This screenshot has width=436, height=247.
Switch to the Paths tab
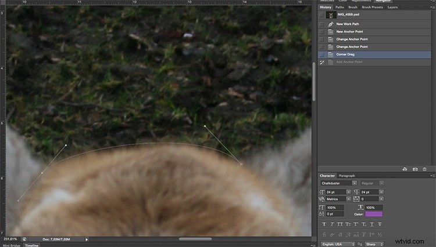click(x=339, y=7)
